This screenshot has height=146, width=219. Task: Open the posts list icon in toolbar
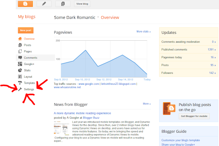[x=63, y=4]
